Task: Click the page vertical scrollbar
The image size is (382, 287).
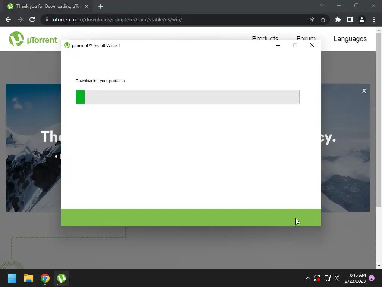Action: tap(379, 120)
